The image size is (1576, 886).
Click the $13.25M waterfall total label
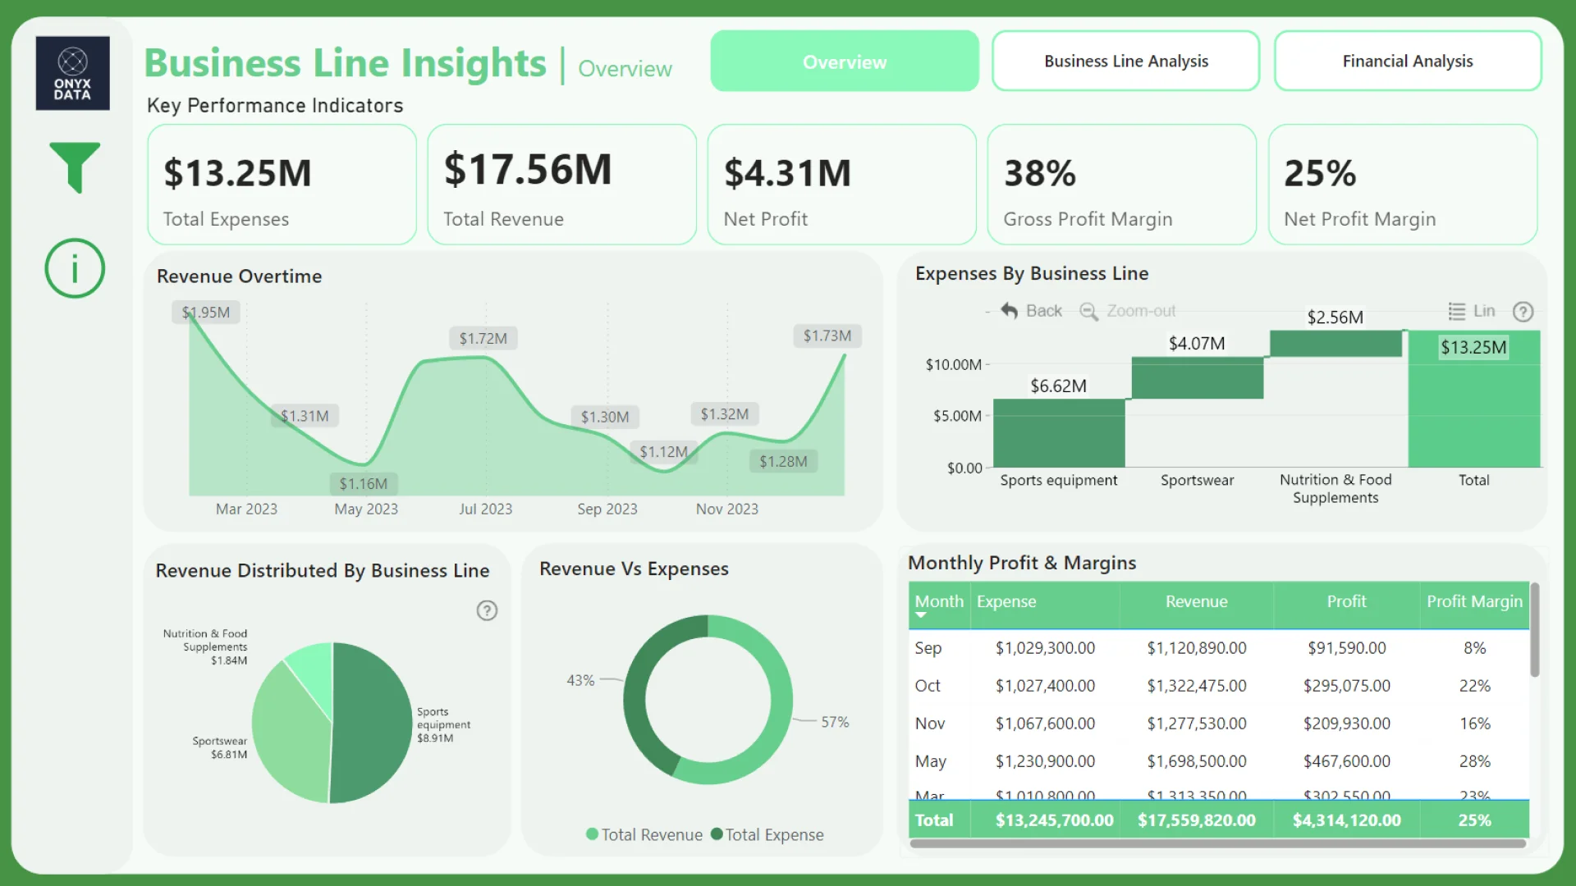click(1474, 347)
